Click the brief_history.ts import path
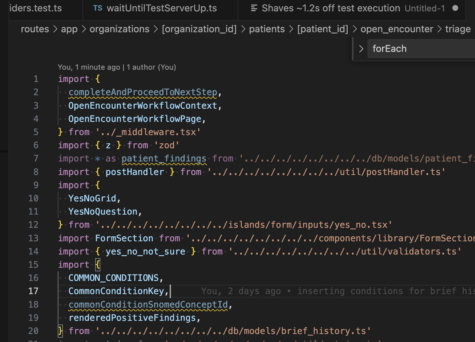475x342 pixels. [x=233, y=331]
